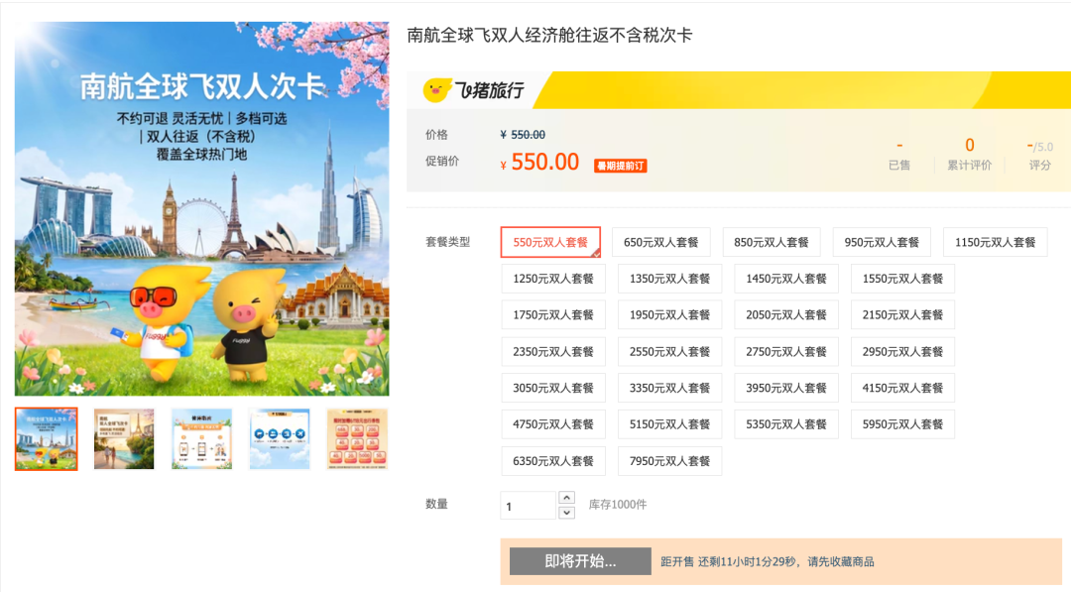Choose 2350元双人套餐 from package types
1071x592 pixels.
[x=553, y=352]
